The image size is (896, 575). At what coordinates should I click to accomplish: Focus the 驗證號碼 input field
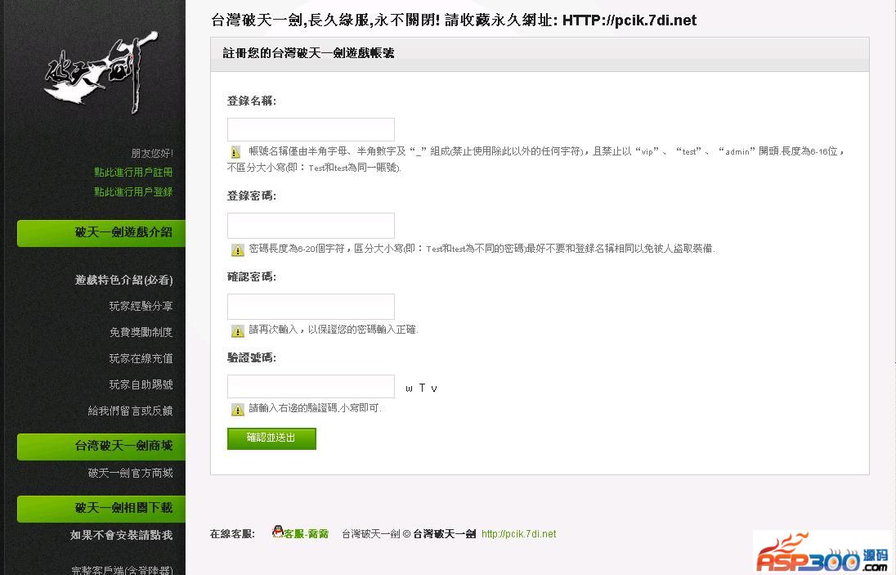coord(311,386)
